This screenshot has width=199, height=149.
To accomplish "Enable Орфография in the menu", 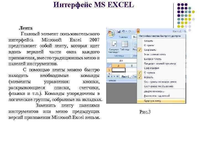I will coord(151,68).
